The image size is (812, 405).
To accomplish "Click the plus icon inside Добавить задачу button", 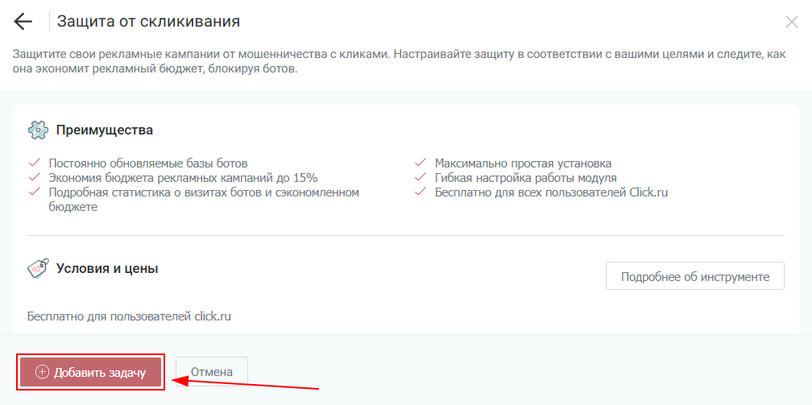I will [43, 372].
